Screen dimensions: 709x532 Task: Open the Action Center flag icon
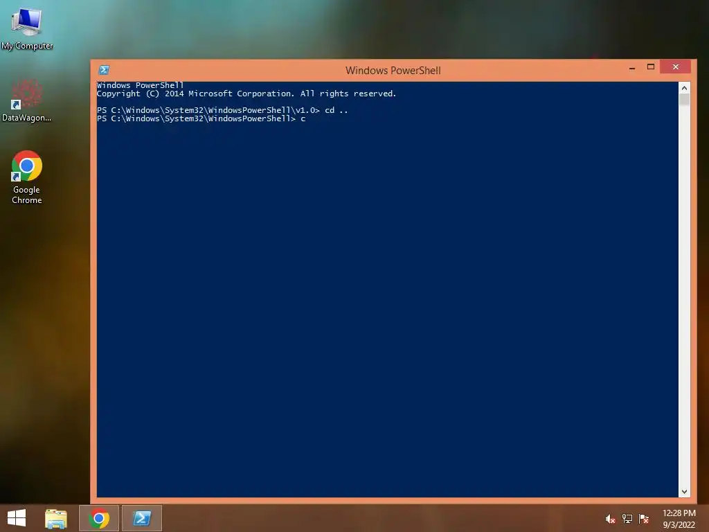tap(644, 519)
